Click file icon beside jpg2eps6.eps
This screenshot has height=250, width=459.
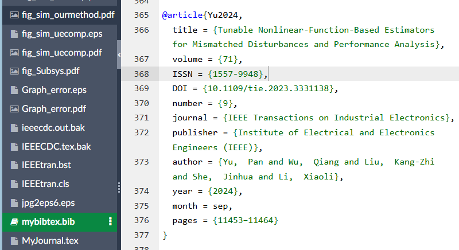coord(14,203)
